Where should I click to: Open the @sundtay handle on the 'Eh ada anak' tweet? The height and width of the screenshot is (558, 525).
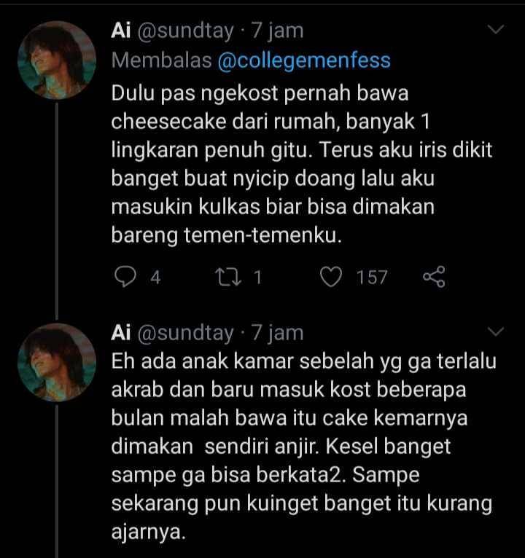(x=185, y=332)
